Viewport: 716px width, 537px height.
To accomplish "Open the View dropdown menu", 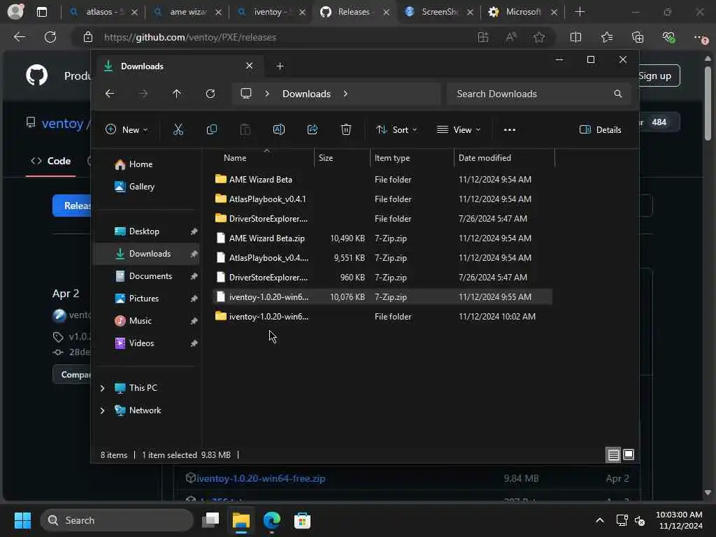I will click(459, 129).
